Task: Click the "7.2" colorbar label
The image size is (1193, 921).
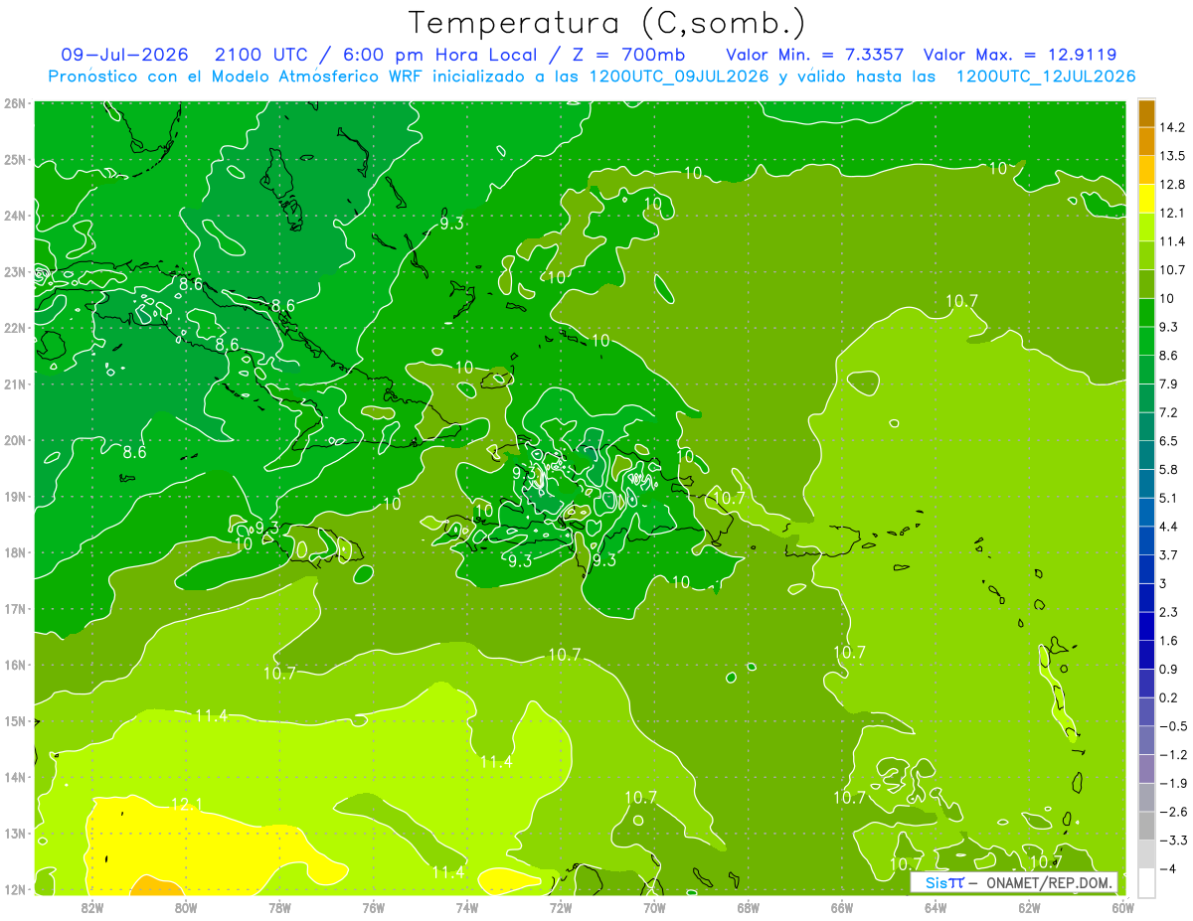Action: pyautogui.click(x=1168, y=411)
